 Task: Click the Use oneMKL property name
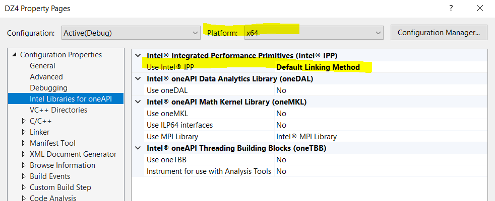point(167,113)
